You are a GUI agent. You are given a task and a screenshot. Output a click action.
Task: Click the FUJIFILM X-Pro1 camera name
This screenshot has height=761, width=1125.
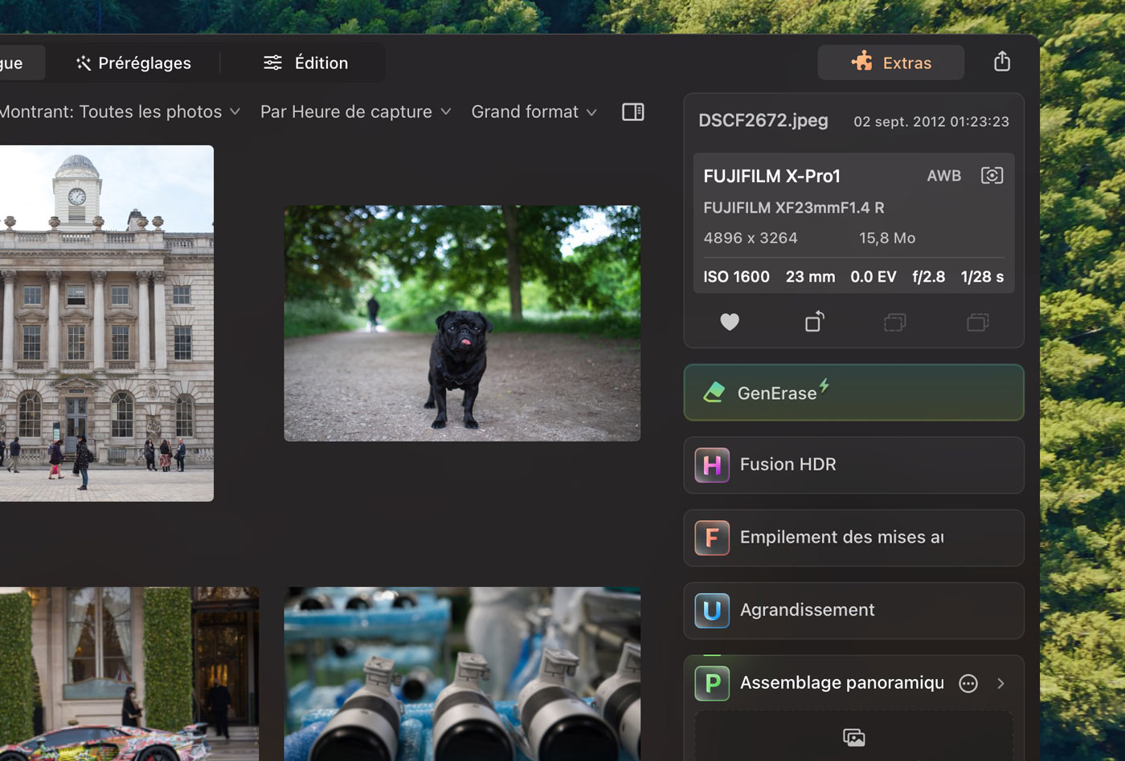[771, 176]
